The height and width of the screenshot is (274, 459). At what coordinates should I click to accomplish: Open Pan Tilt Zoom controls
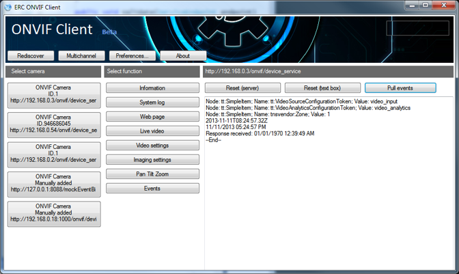click(152, 174)
